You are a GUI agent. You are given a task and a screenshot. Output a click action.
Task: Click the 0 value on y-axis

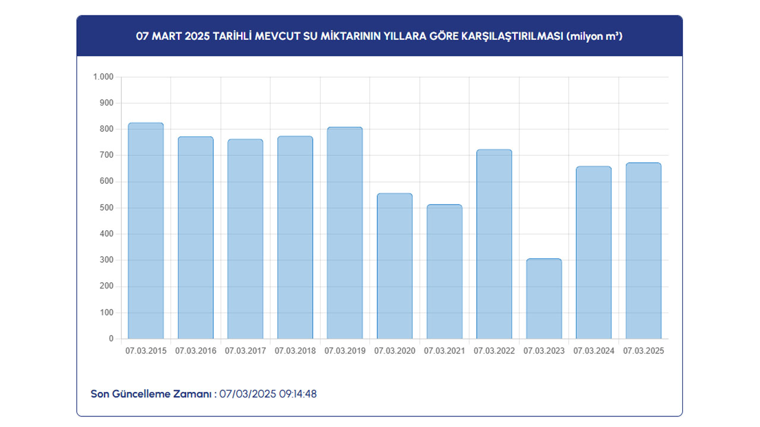[x=110, y=339]
